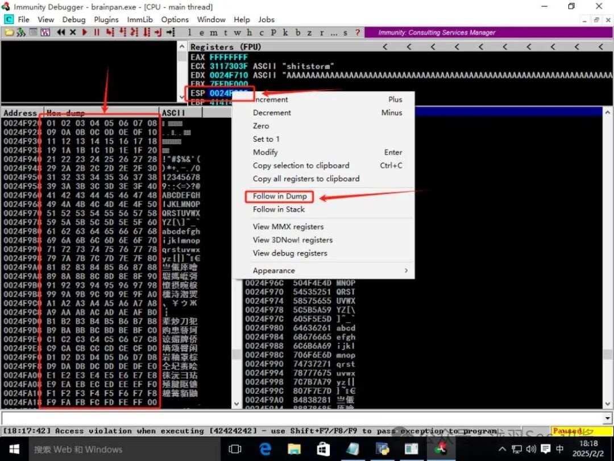The height and width of the screenshot is (461, 614).
Task: Click the command input box at bottom
Action: click(x=302, y=418)
